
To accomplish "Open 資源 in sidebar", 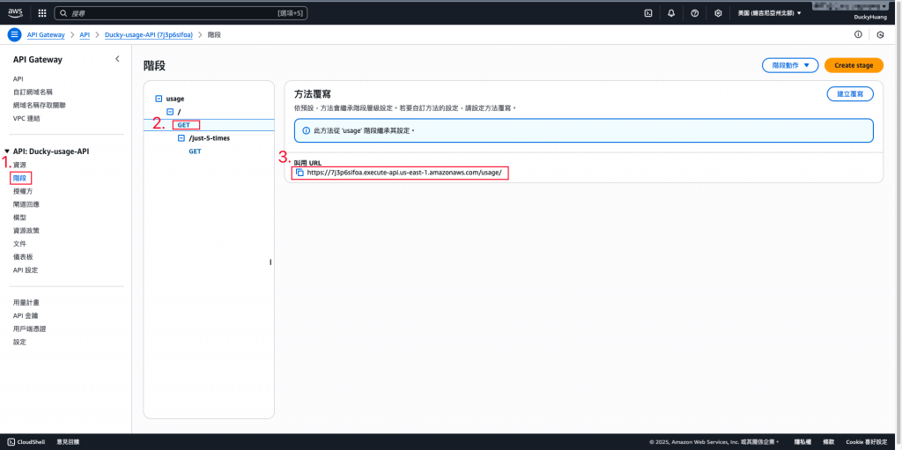I will click(19, 165).
